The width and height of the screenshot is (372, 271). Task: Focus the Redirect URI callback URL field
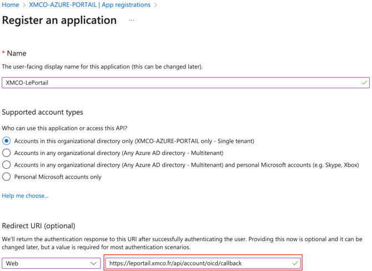[x=197, y=263]
